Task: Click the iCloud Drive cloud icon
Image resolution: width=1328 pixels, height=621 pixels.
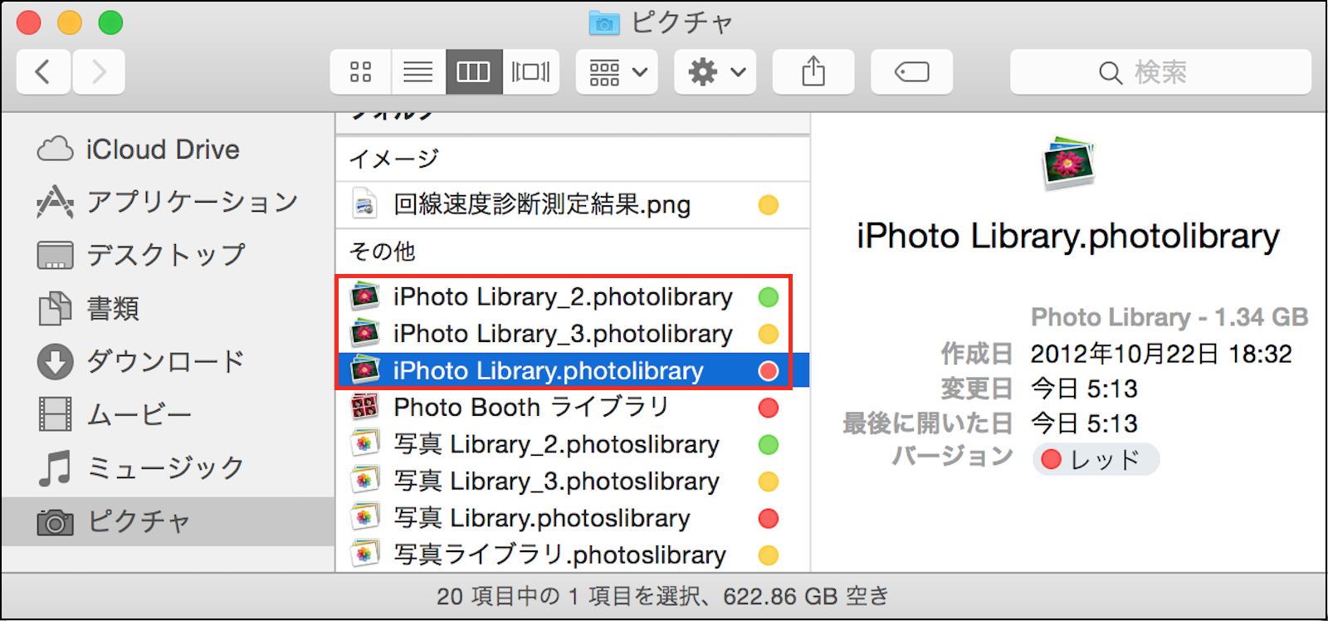Action: 56,149
